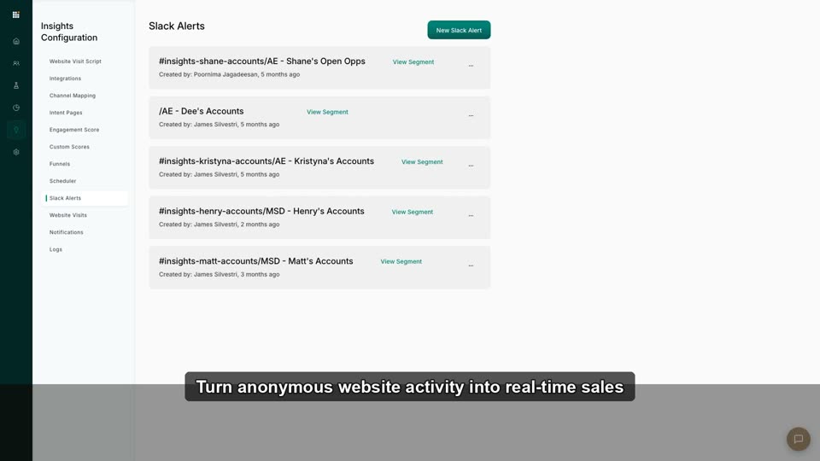Open the pie chart analytics icon
The image size is (820, 461).
pyautogui.click(x=16, y=108)
